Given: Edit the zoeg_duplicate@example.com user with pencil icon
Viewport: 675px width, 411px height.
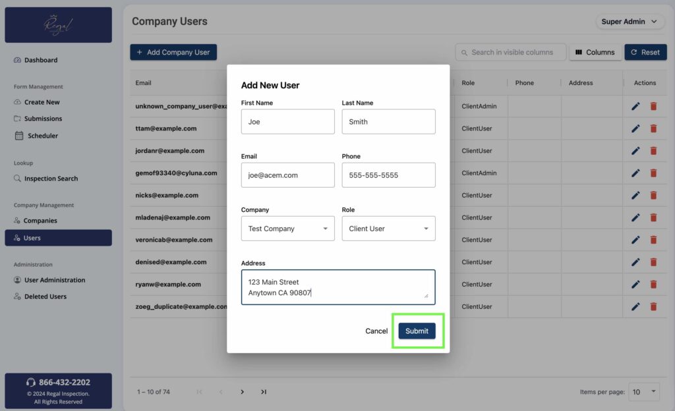Looking at the screenshot, I should (x=635, y=307).
